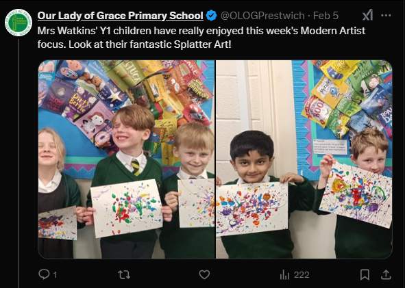The height and width of the screenshot is (288, 405).
Task: Click the @OLOGPrestwich handle
Action: point(262,16)
